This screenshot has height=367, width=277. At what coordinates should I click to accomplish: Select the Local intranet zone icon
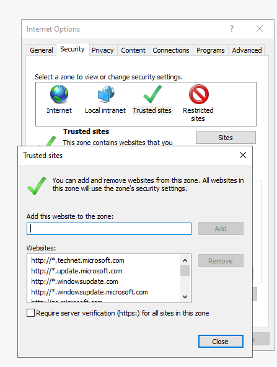(106, 94)
